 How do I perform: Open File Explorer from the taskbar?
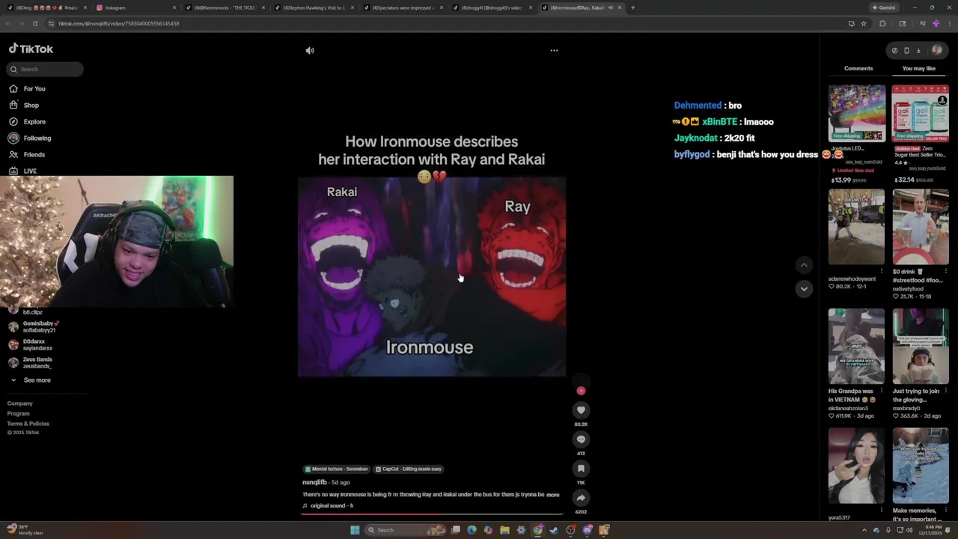click(504, 530)
